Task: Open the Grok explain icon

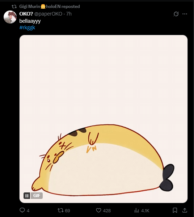Action: pyautogui.click(x=176, y=14)
